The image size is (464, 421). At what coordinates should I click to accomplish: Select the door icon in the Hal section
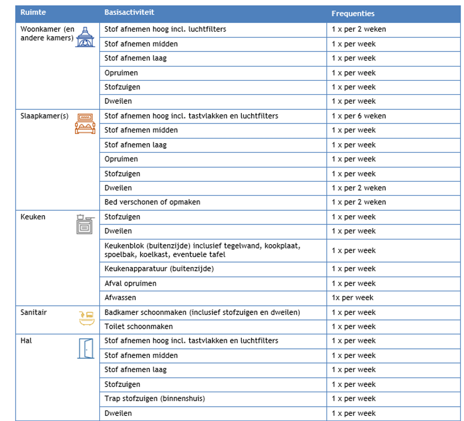pyautogui.click(x=85, y=348)
